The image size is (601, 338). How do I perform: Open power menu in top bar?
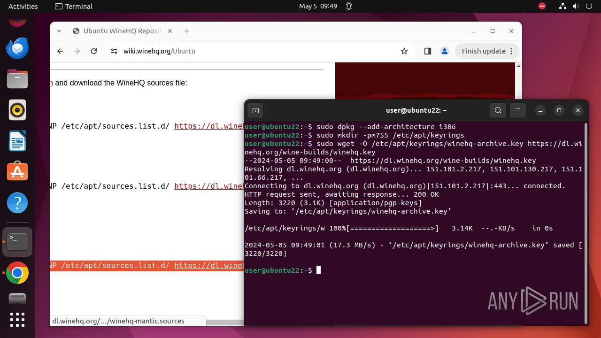[588, 6]
